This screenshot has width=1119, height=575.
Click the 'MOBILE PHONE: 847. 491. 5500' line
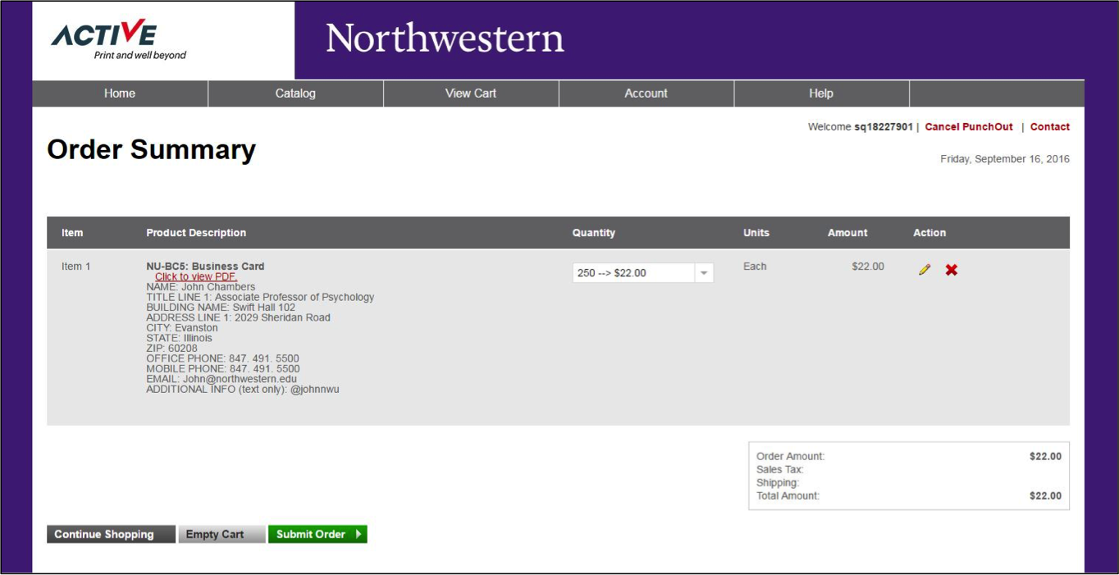[223, 369]
